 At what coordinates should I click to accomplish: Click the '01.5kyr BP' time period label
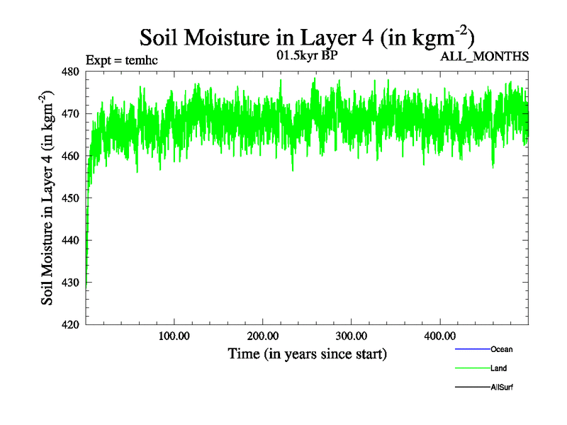(x=306, y=56)
